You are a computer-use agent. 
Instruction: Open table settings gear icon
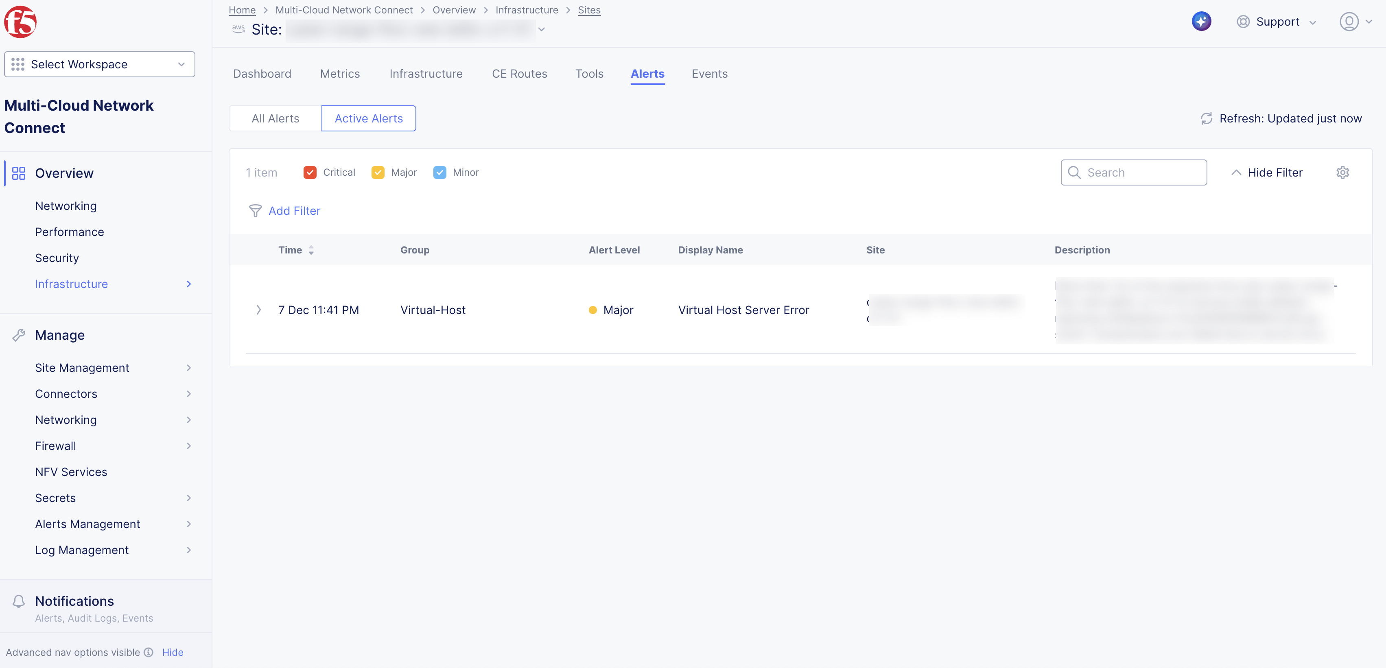click(1342, 172)
